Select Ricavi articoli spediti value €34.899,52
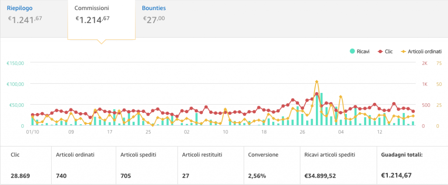This screenshot has height=185, width=448. point(320,176)
